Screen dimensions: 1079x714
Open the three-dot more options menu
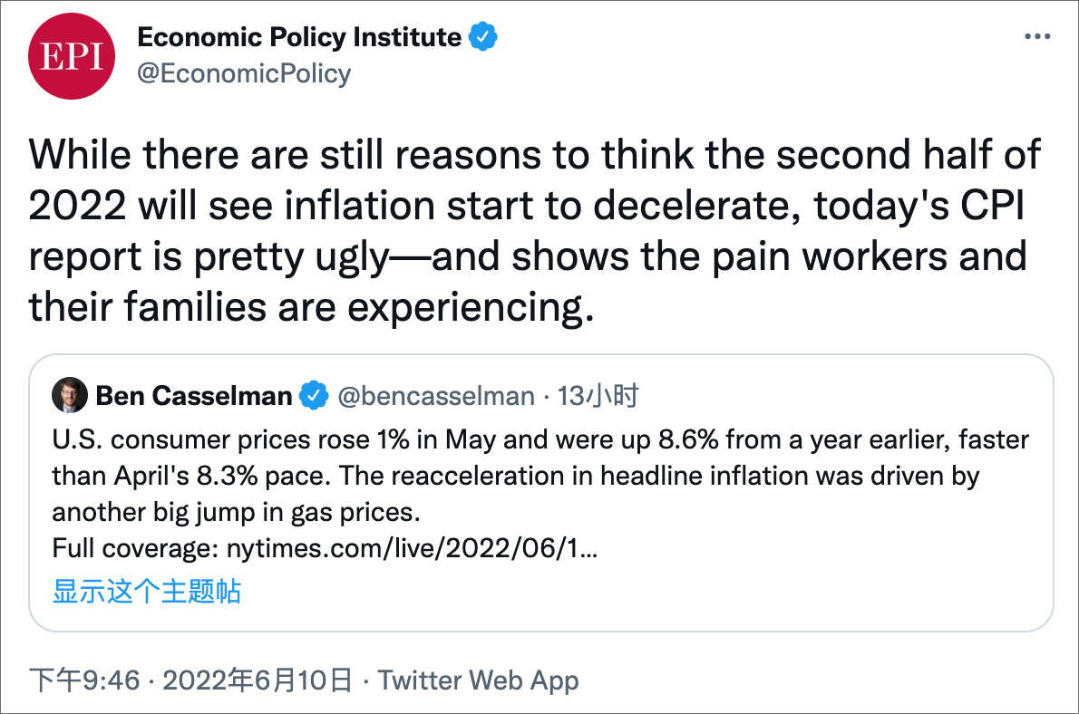tap(1036, 37)
